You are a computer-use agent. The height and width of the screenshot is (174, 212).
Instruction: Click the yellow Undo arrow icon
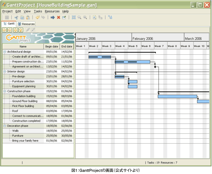pos(38,17)
